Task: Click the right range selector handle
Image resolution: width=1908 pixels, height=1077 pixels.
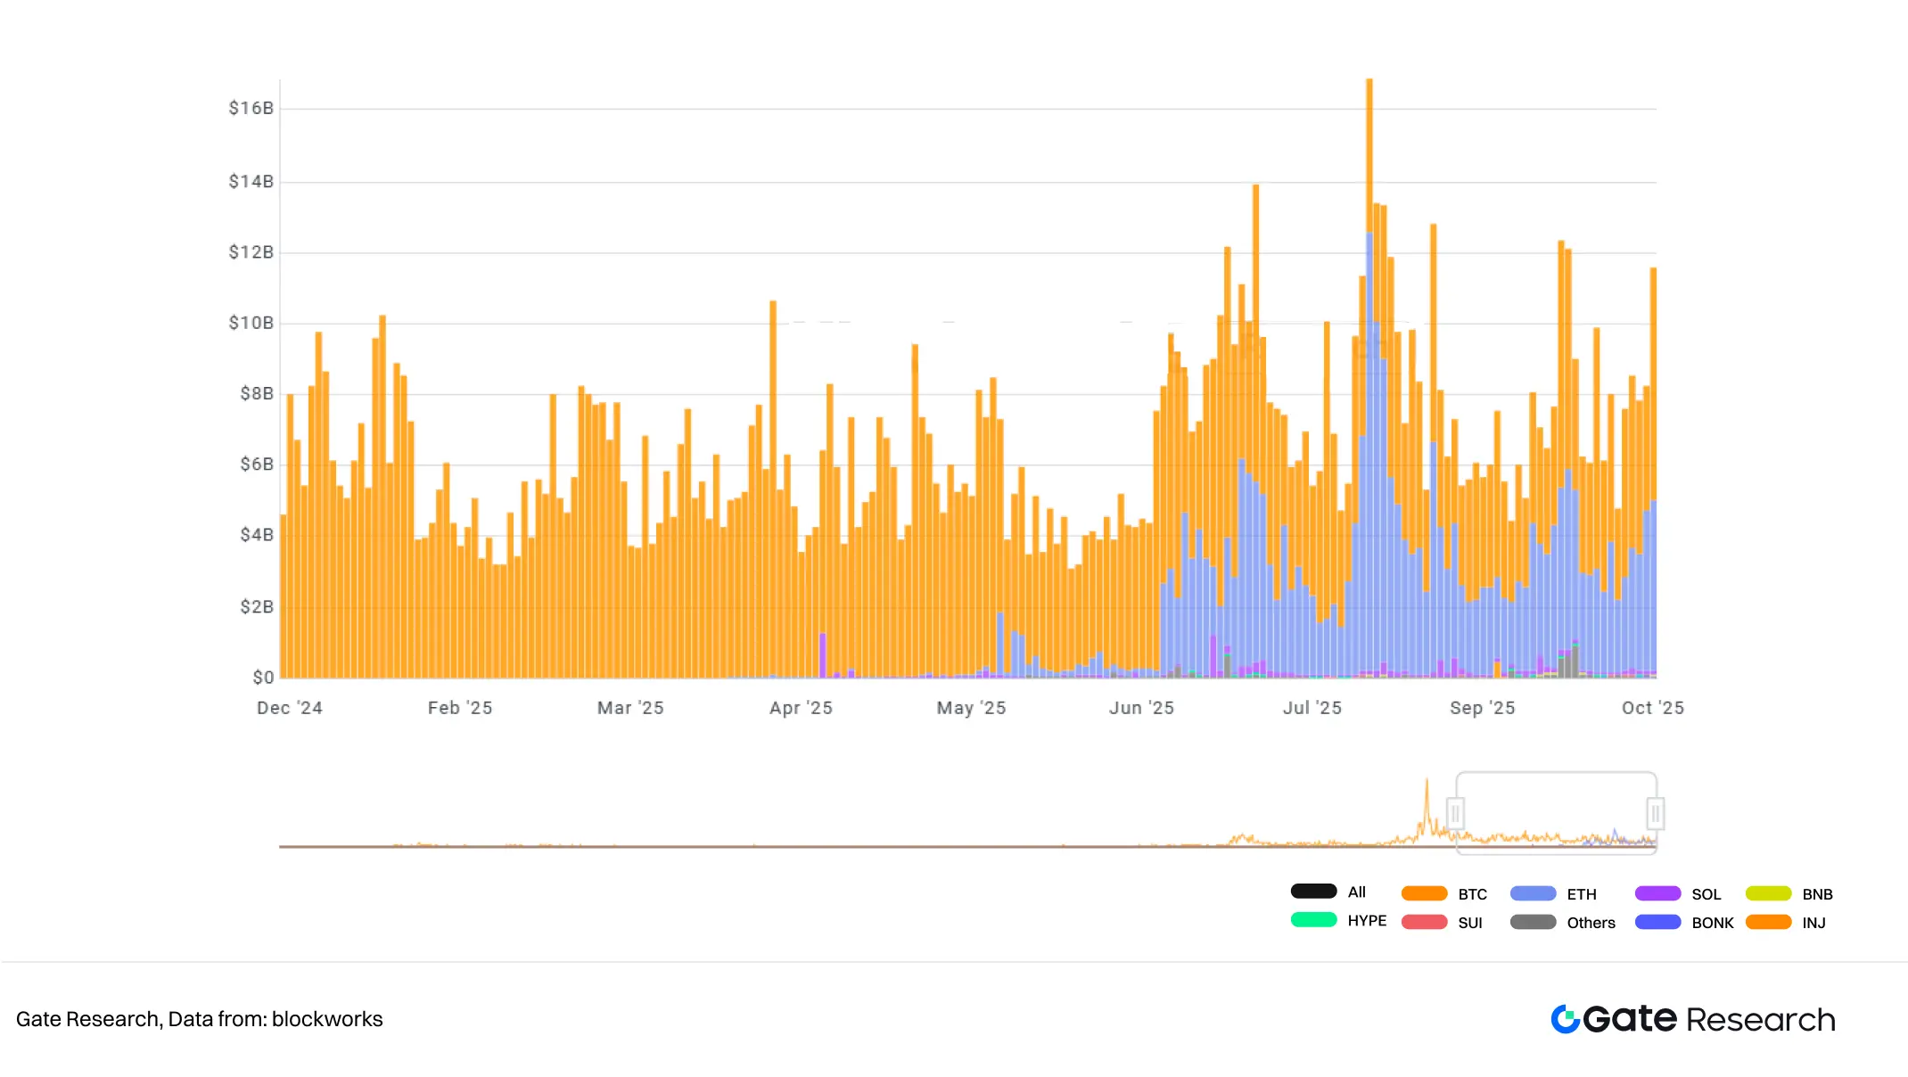Action: click(1655, 813)
